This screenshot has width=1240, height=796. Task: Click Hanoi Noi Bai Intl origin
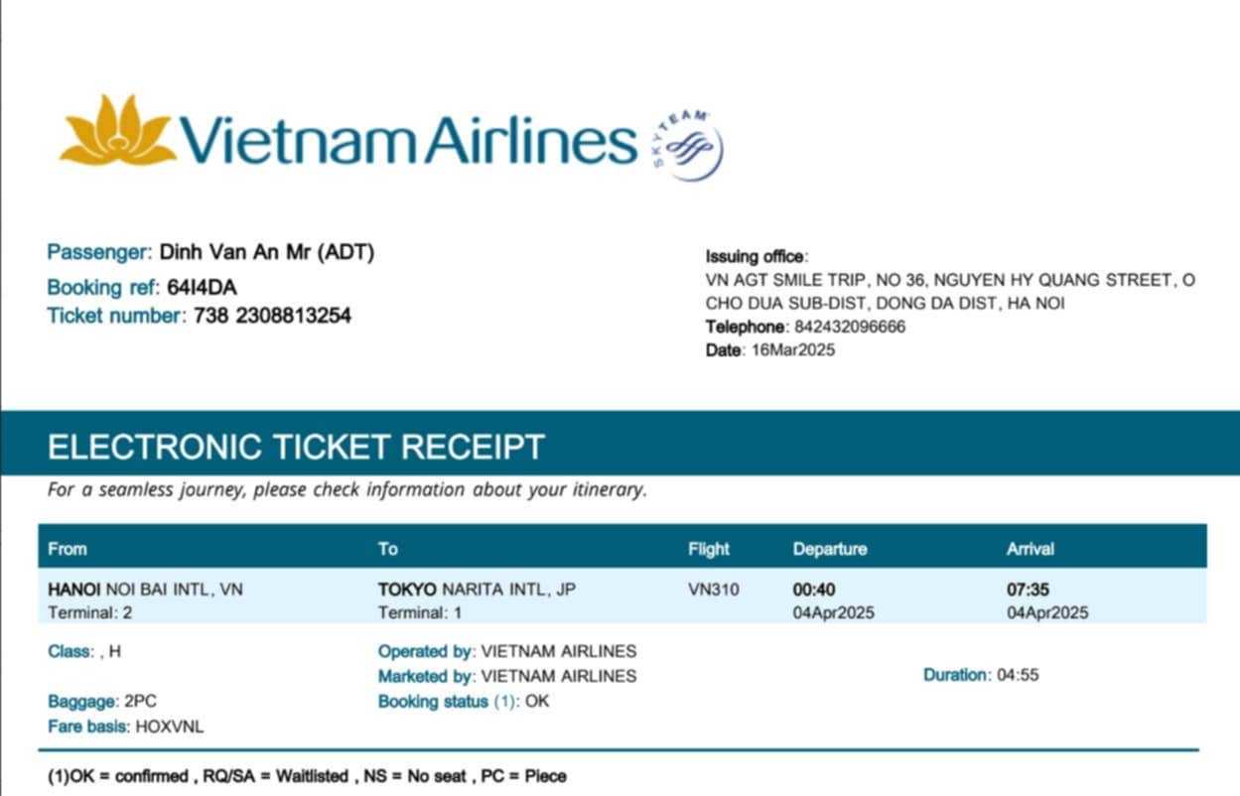145,590
